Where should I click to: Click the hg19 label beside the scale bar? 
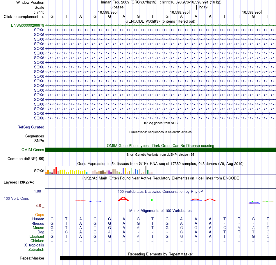[x=203, y=7]
